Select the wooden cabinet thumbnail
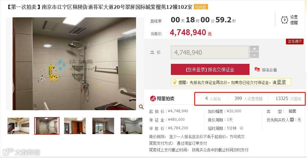The width and height of the screenshot is (307, 158). click(75, 126)
